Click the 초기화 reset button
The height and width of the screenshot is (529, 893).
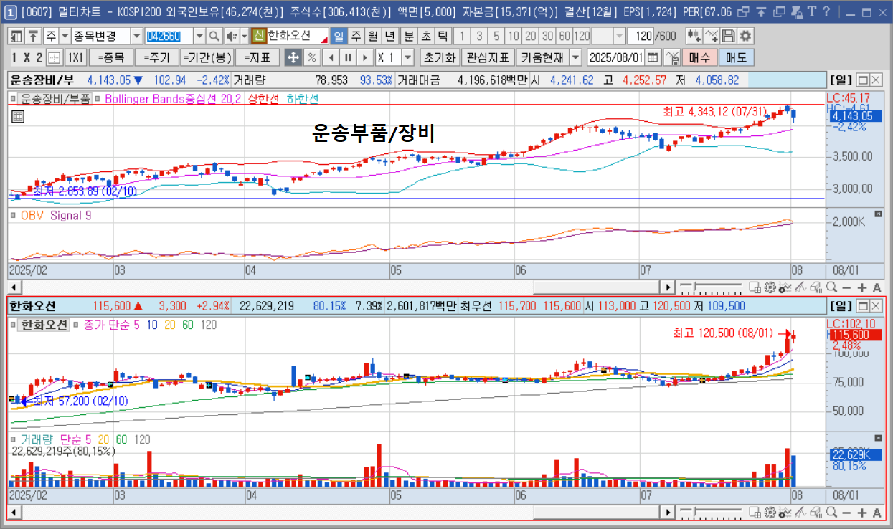(x=439, y=57)
